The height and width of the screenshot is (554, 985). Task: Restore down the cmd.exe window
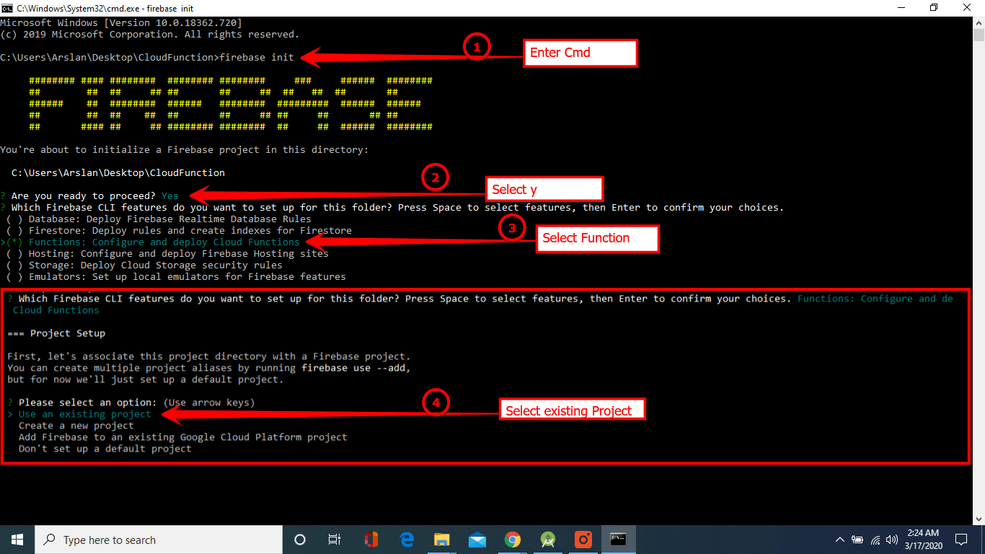(934, 8)
